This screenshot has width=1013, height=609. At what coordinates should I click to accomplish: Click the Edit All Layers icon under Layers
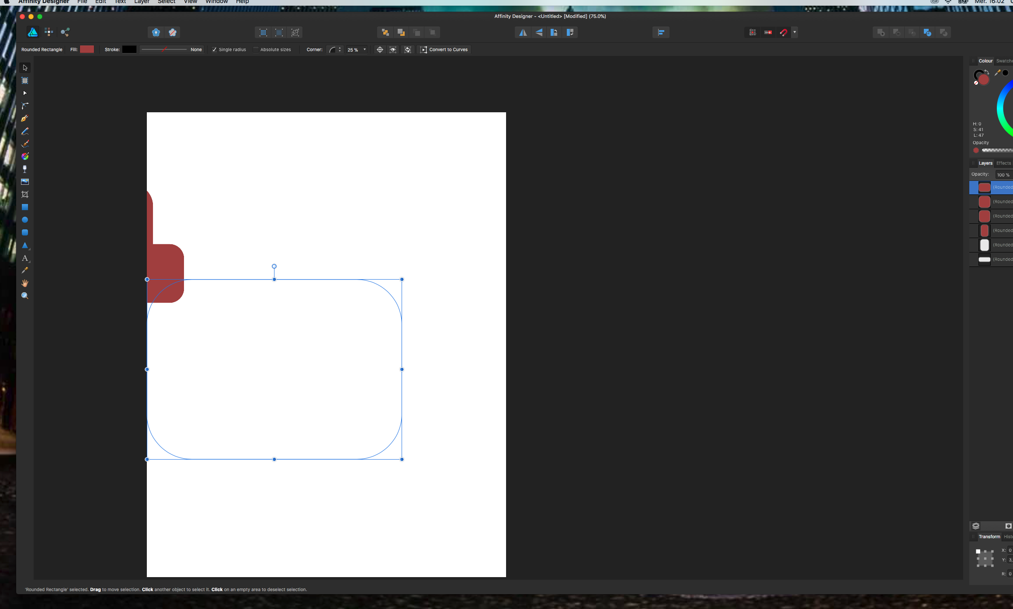click(x=976, y=526)
